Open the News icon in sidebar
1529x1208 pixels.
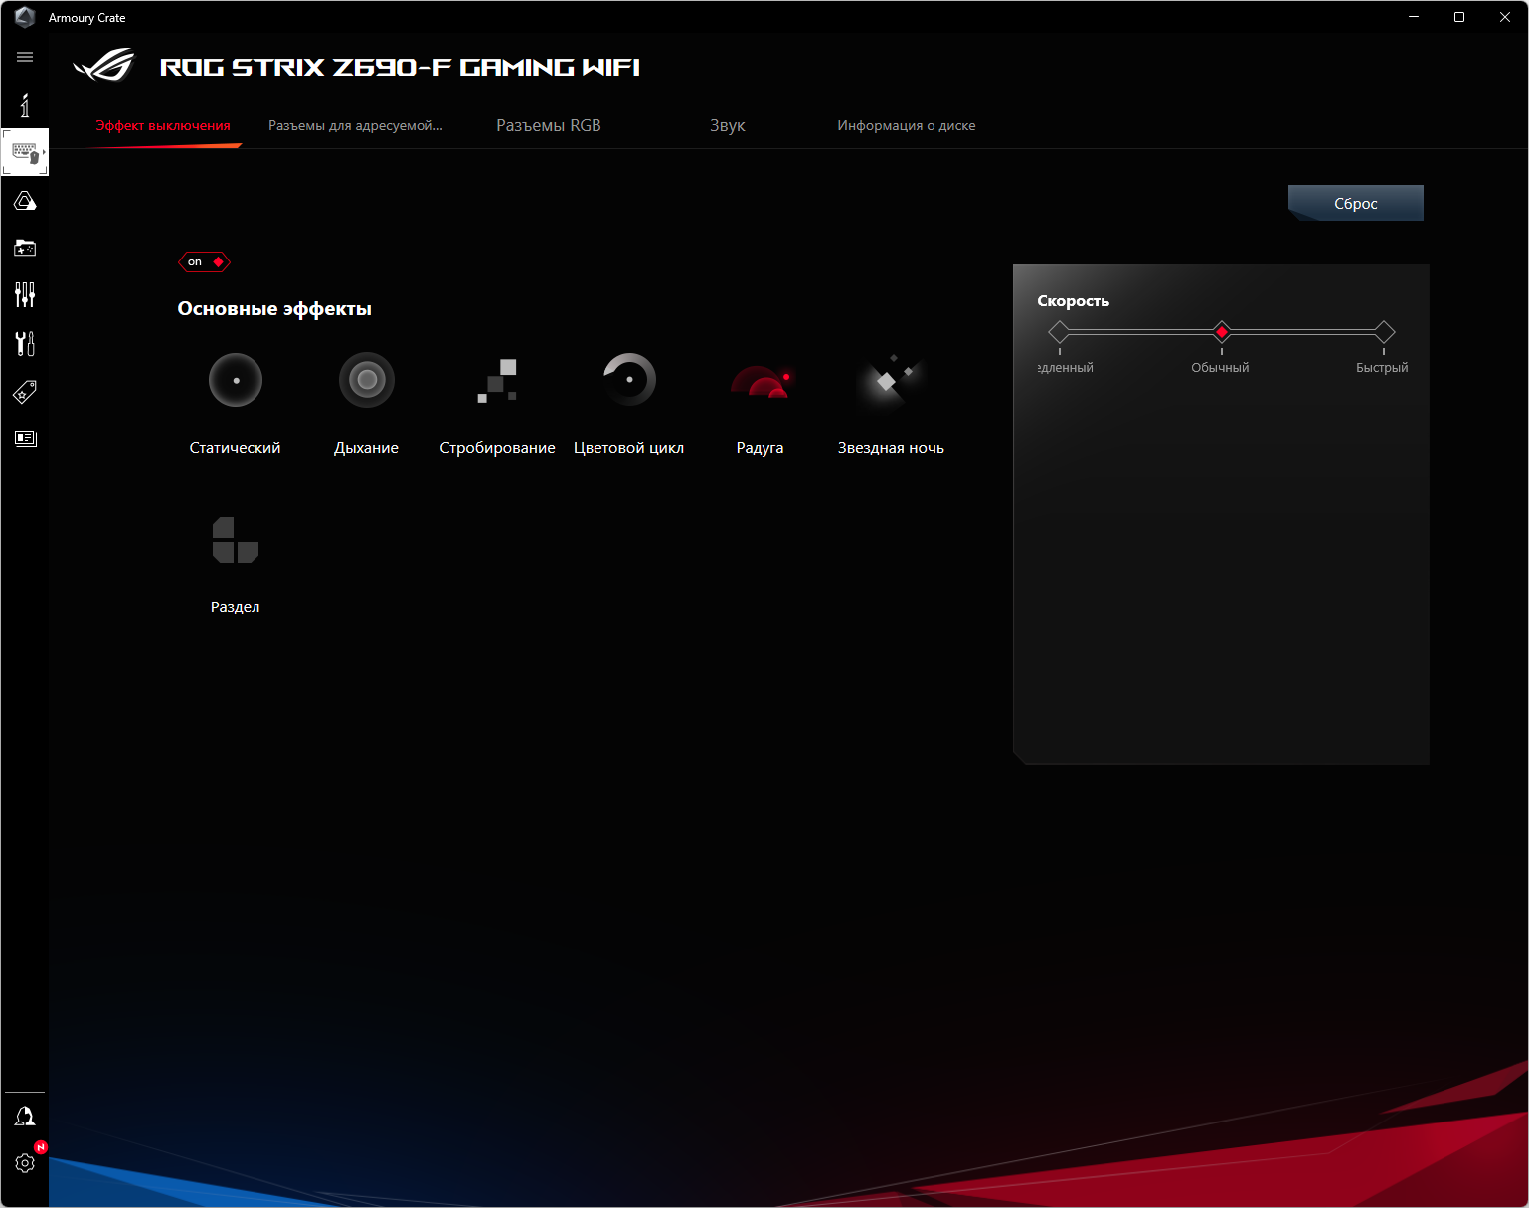point(25,438)
